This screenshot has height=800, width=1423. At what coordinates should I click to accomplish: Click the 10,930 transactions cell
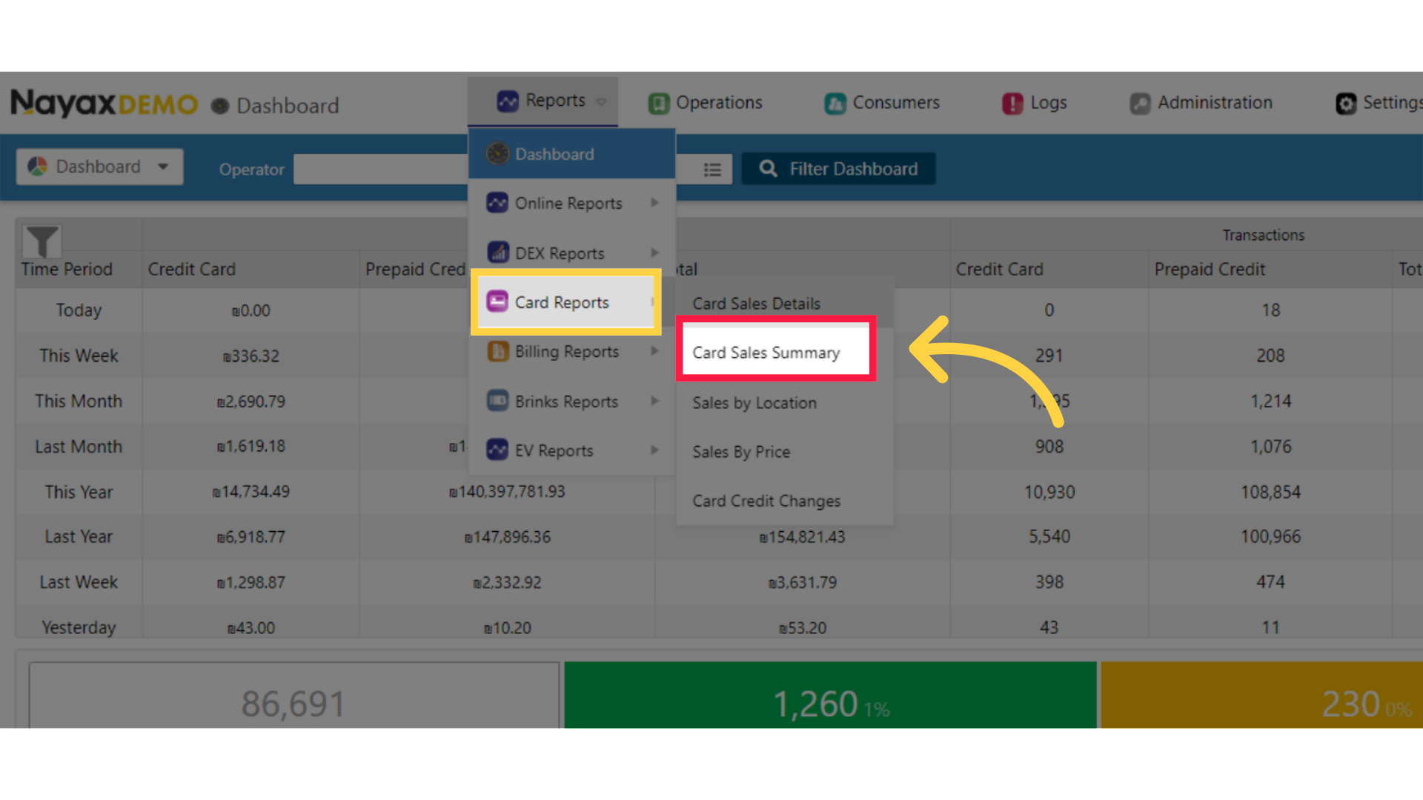coord(1049,492)
